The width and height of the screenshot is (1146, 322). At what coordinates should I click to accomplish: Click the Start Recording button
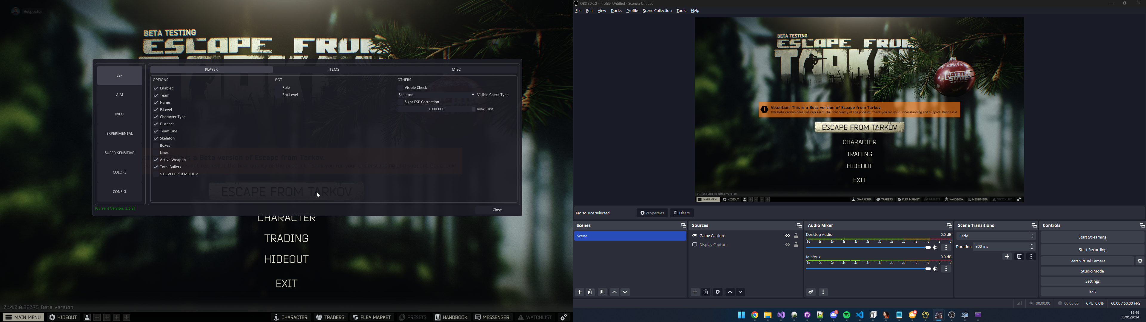click(x=1092, y=250)
